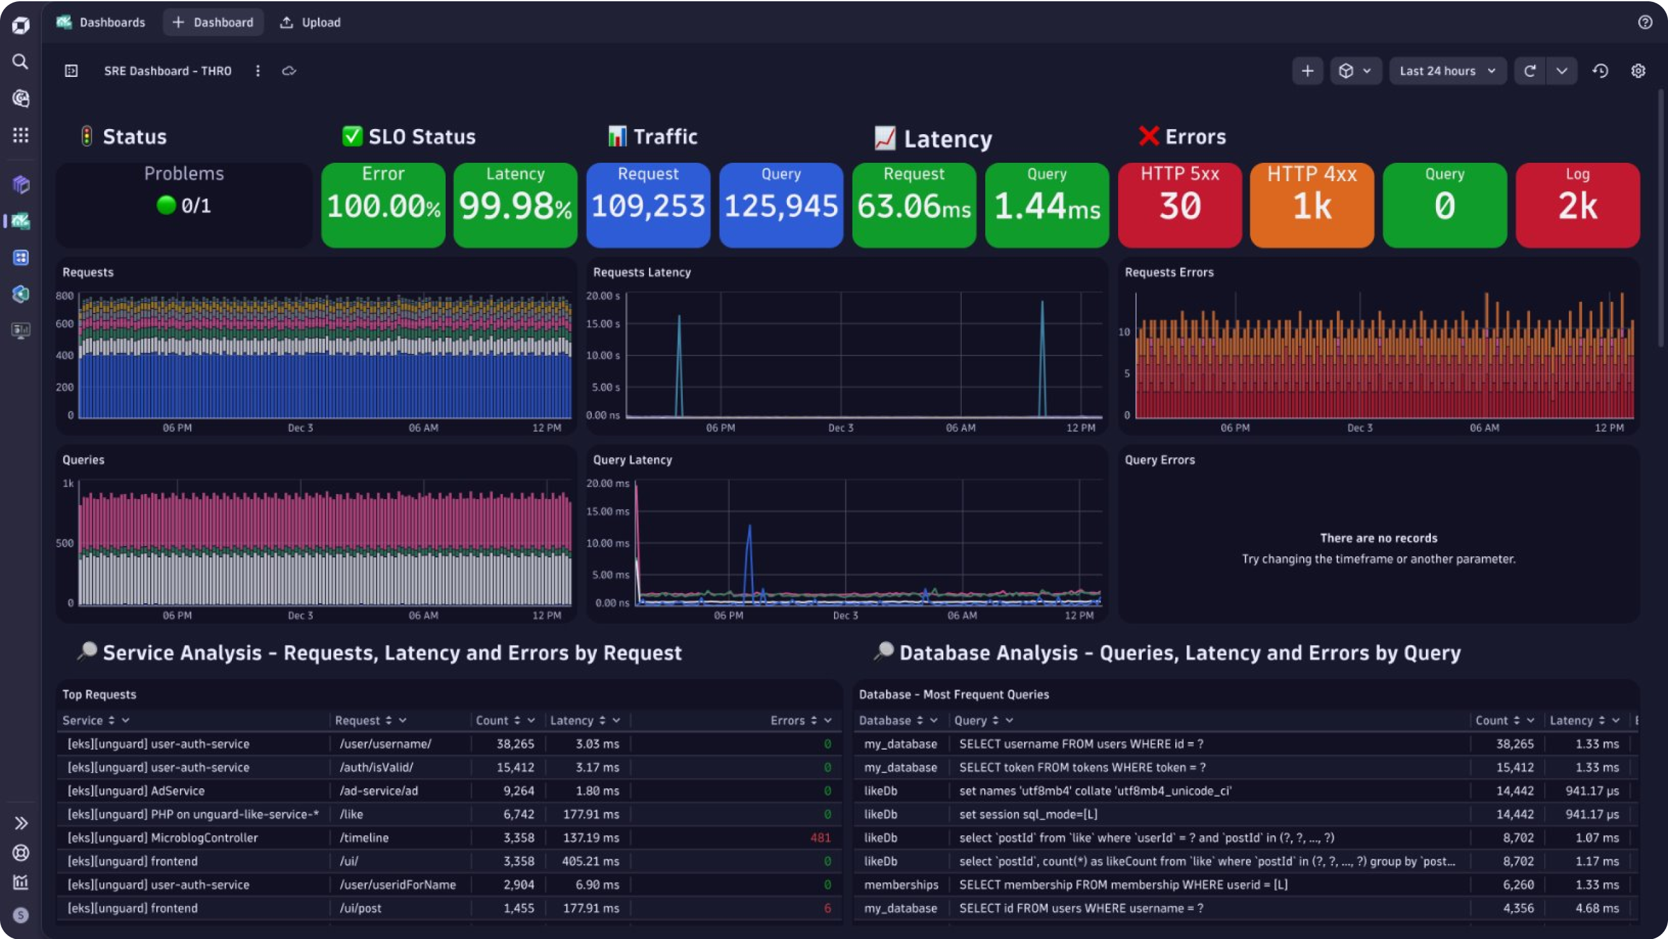The height and width of the screenshot is (939, 1668).
Task: Click the refresh icon above the dashboard
Action: pos(1530,71)
